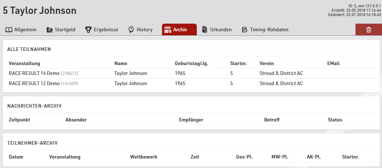Delete participant with red trash button

[369, 30]
